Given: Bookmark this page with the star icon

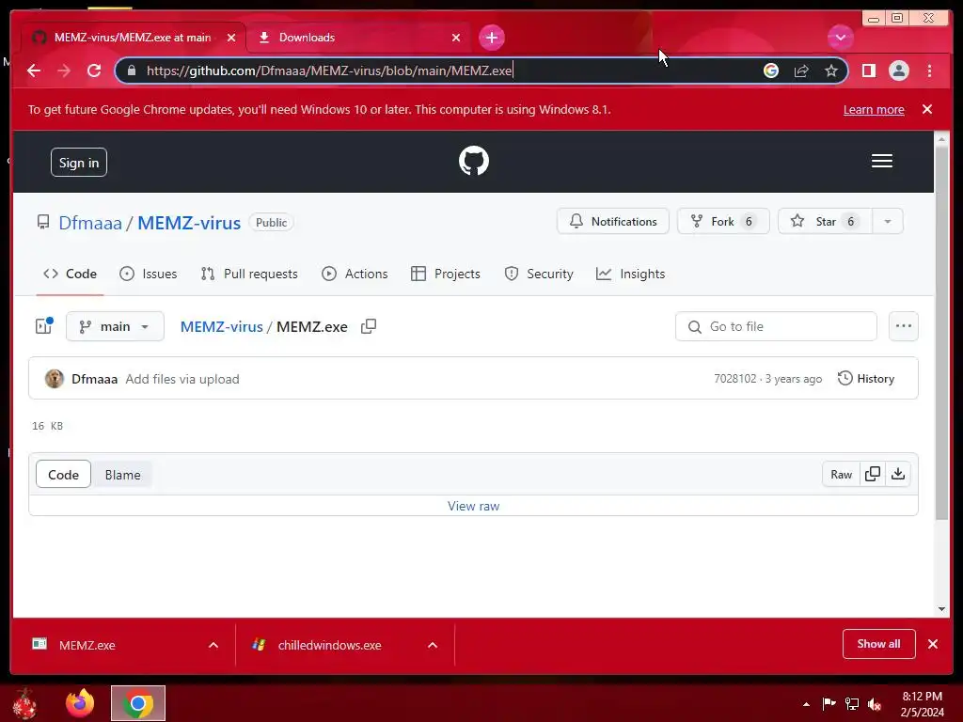Looking at the screenshot, I should tap(831, 71).
